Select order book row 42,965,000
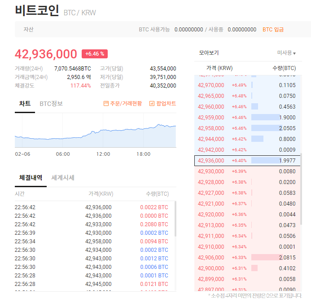 click(x=247, y=96)
